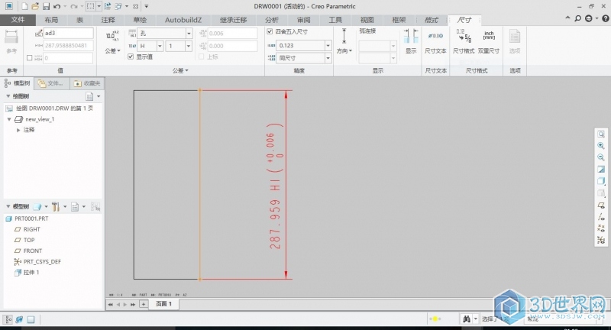Toggle the override value checkbox beside 0 field
The height and width of the screenshot is (330, 611).
click(x=29, y=57)
